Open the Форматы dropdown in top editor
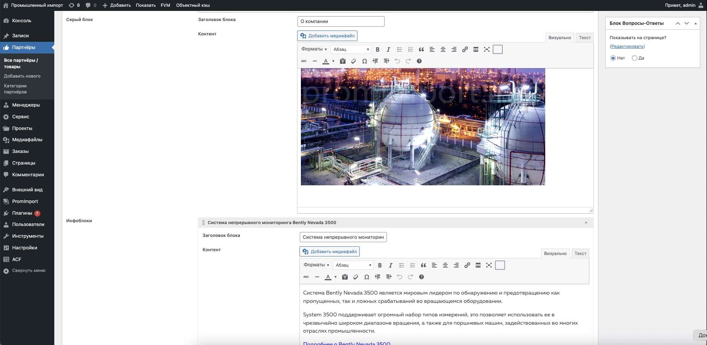Viewport: 707px width, 345px height. [x=314, y=49]
